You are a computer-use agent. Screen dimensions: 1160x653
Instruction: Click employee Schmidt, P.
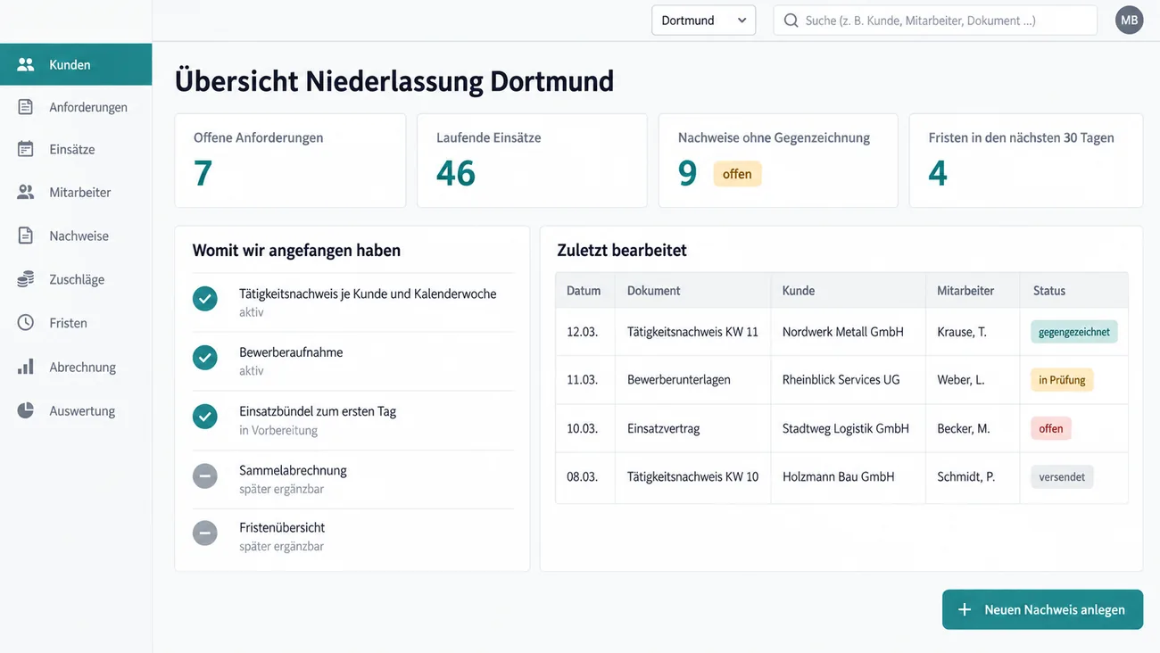pyautogui.click(x=966, y=476)
